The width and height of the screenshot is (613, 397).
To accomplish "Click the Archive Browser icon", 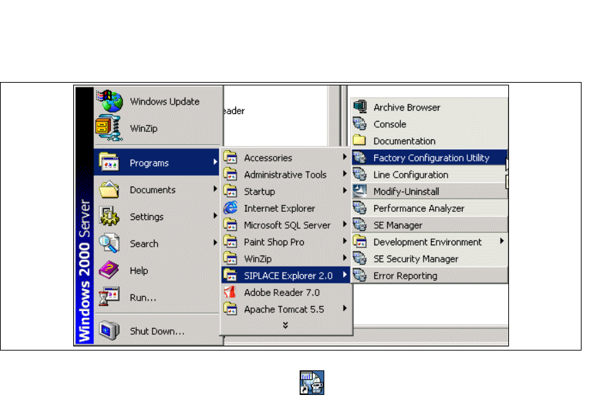I will click(x=360, y=107).
